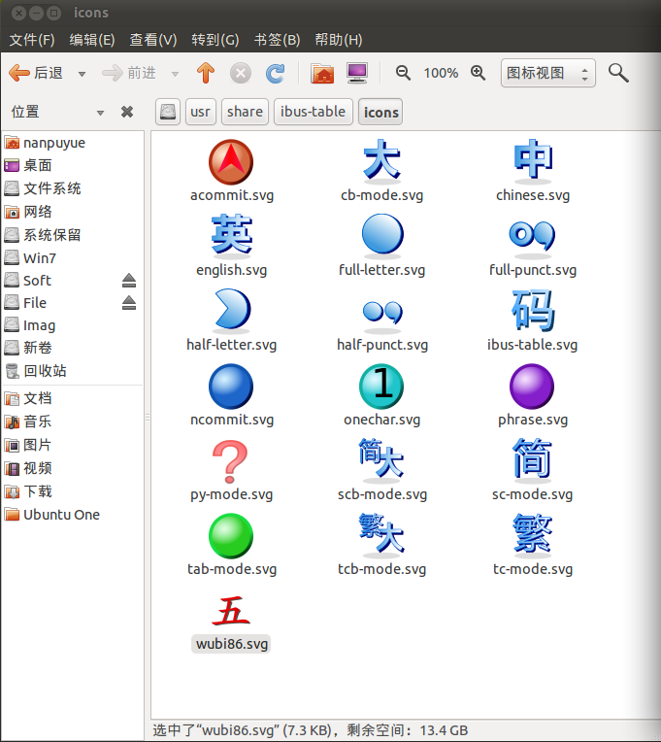Click the Stop loading icon
The image size is (661, 742).
pyautogui.click(x=241, y=74)
